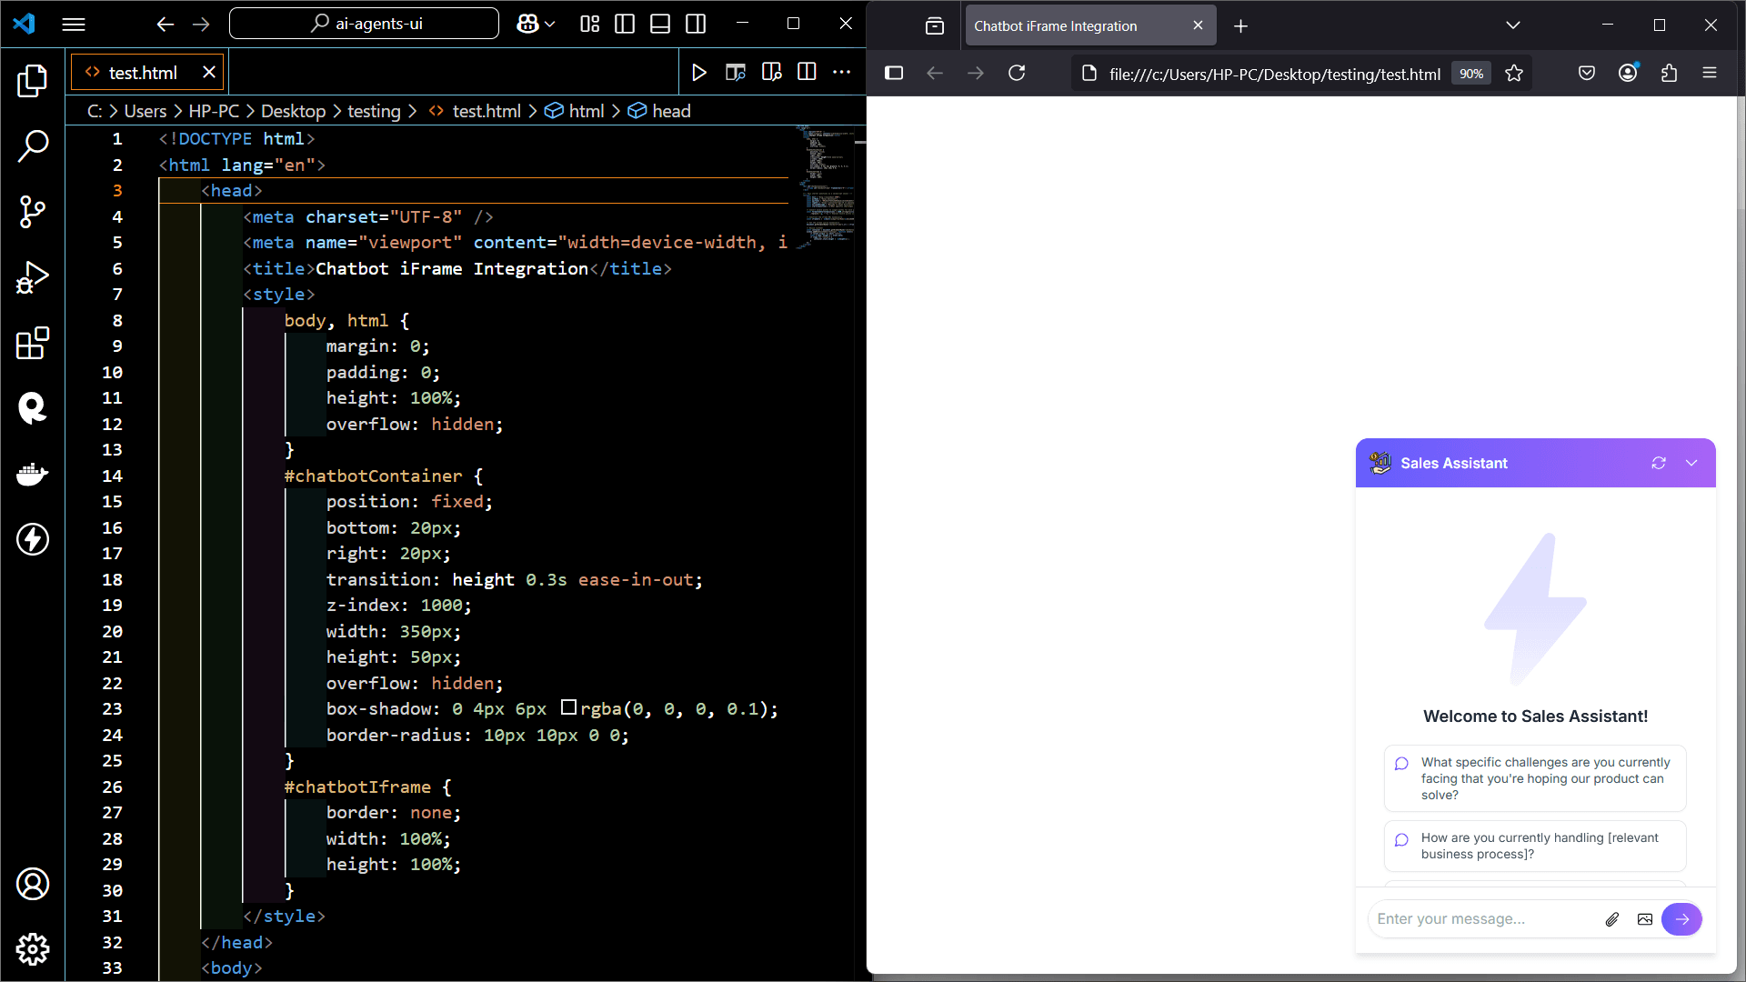Open the testing folder from the breadcrumb
This screenshot has height=982, width=1746.
373,111
